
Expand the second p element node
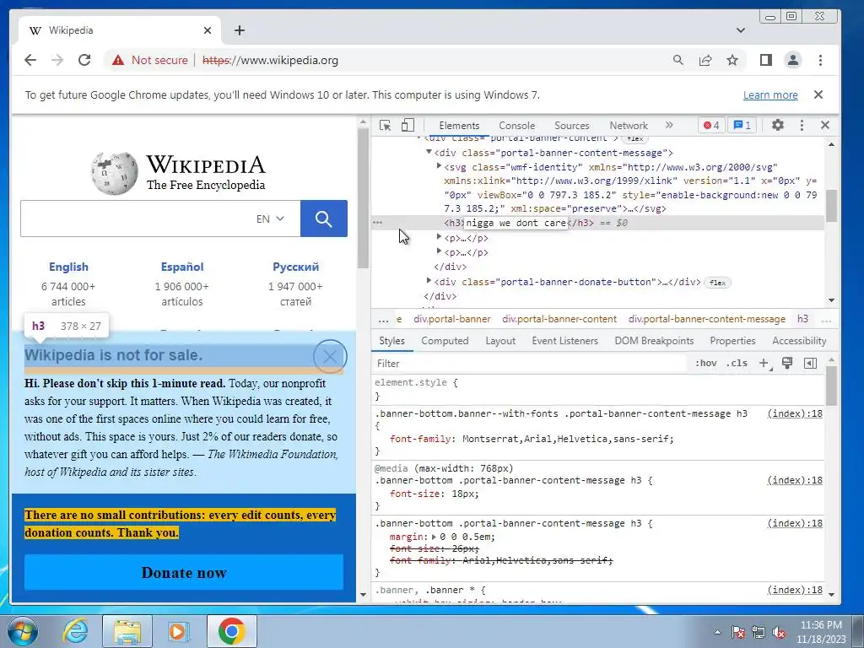tap(439, 251)
